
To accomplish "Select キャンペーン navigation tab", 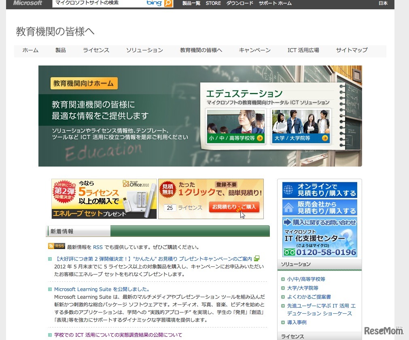I will pyautogui.click(x=254, y=50).
